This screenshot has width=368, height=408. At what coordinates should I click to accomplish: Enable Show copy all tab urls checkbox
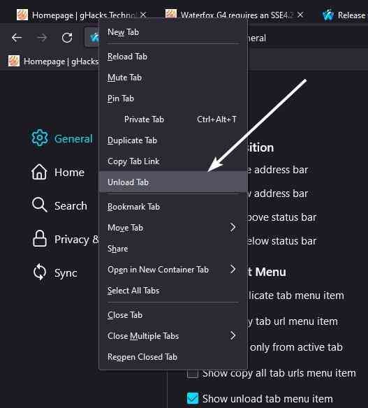coord(193,374)
